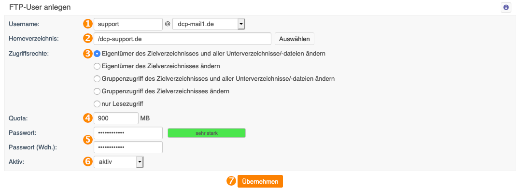
Task: Submit with the Übernehmen button
Action: (x=260, y=181)
